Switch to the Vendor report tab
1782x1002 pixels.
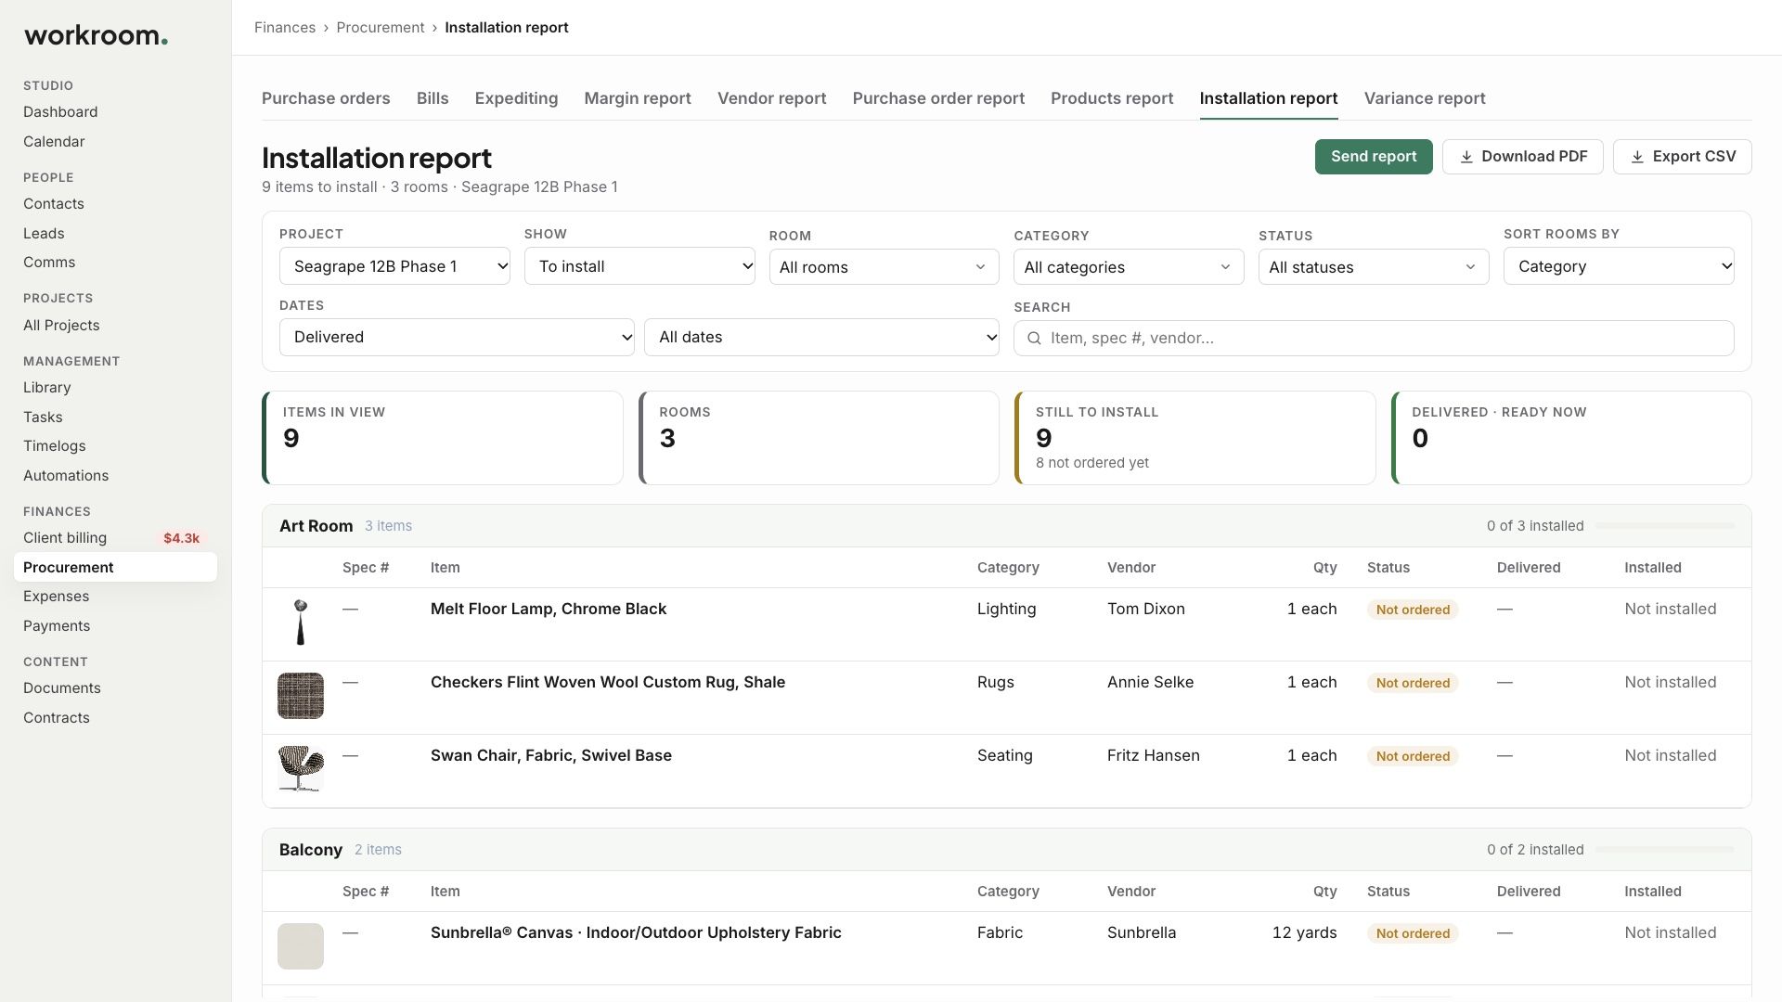pyautogui.click(x=771, y=98)
